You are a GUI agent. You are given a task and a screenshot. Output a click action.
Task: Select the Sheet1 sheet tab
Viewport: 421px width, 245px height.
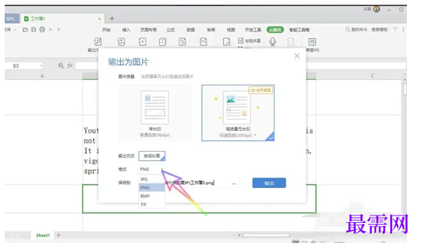pos(43,236)
